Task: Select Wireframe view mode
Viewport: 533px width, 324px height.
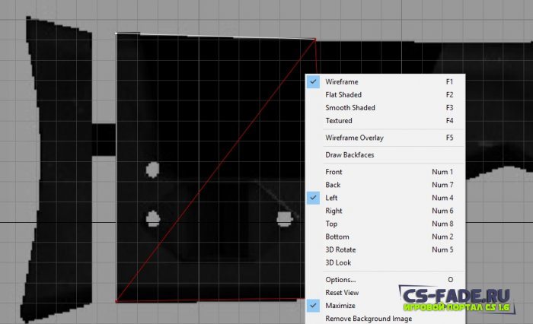Action: click(x=385, y=82)
